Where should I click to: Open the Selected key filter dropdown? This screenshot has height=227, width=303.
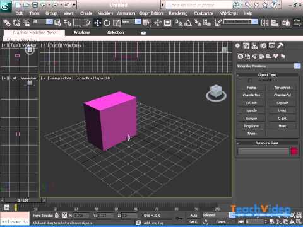[x=215, y=215]
